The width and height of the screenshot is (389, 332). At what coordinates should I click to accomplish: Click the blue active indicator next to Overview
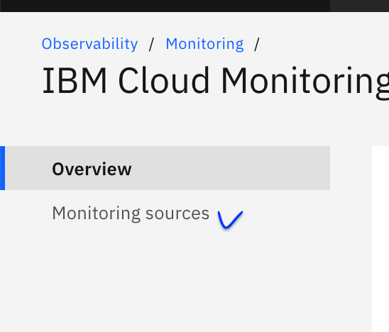click(2, 168)
